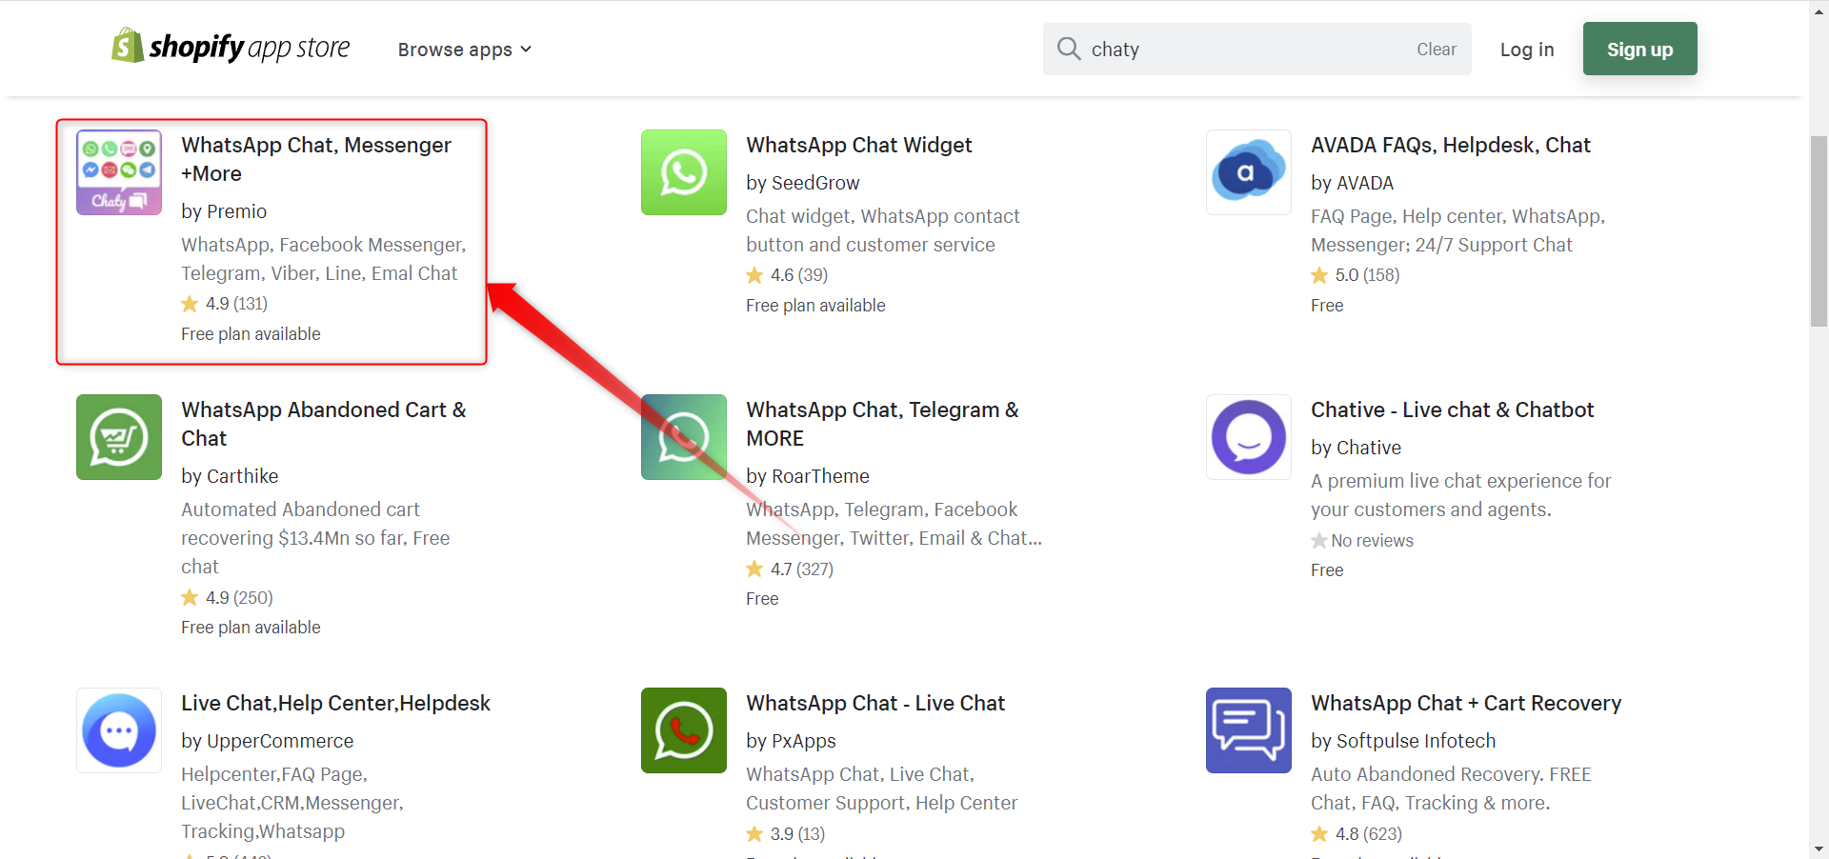Screen dimensions: 1829x859
Task: Click the Log in link
Action: [1526, 50]
